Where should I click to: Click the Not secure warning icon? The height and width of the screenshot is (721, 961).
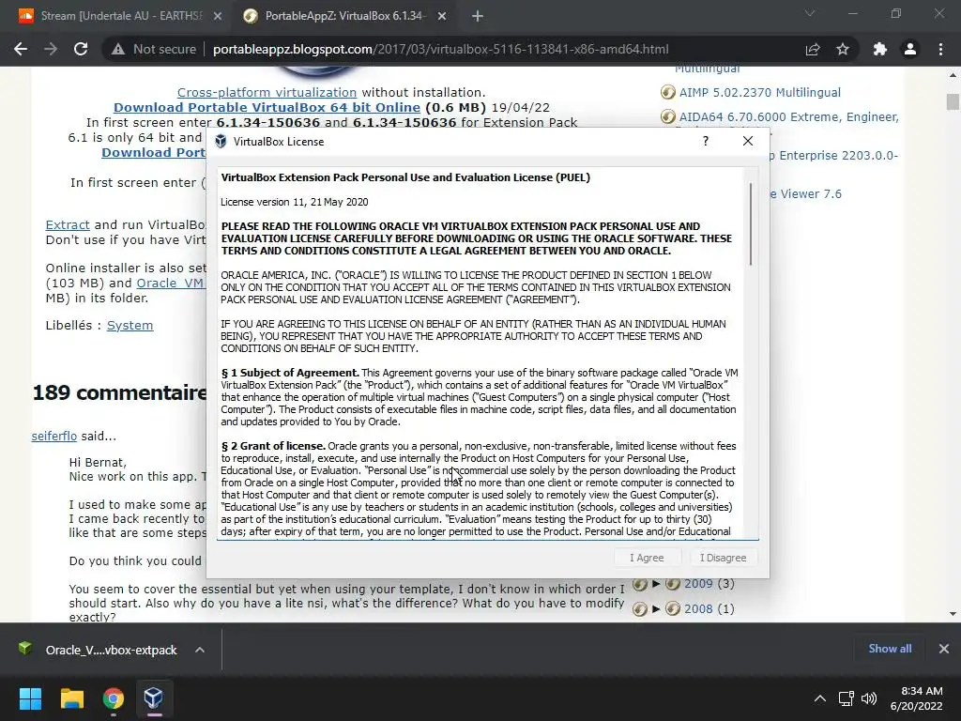pyautogui.click(x=118, y=49)
